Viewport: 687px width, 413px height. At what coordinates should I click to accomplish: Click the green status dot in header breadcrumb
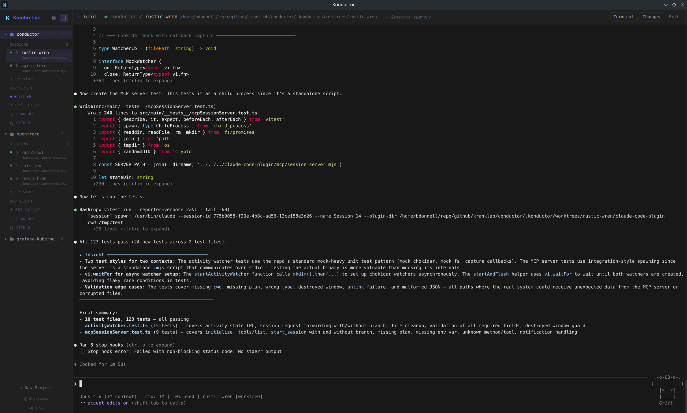coord(106,17)
